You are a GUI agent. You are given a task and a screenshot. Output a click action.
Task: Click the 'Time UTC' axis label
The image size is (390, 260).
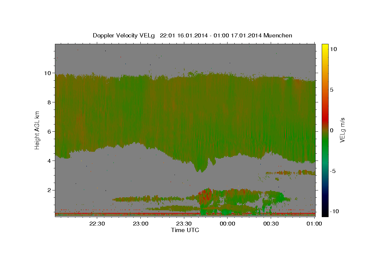pyautogui.click(x=185, y=230)
